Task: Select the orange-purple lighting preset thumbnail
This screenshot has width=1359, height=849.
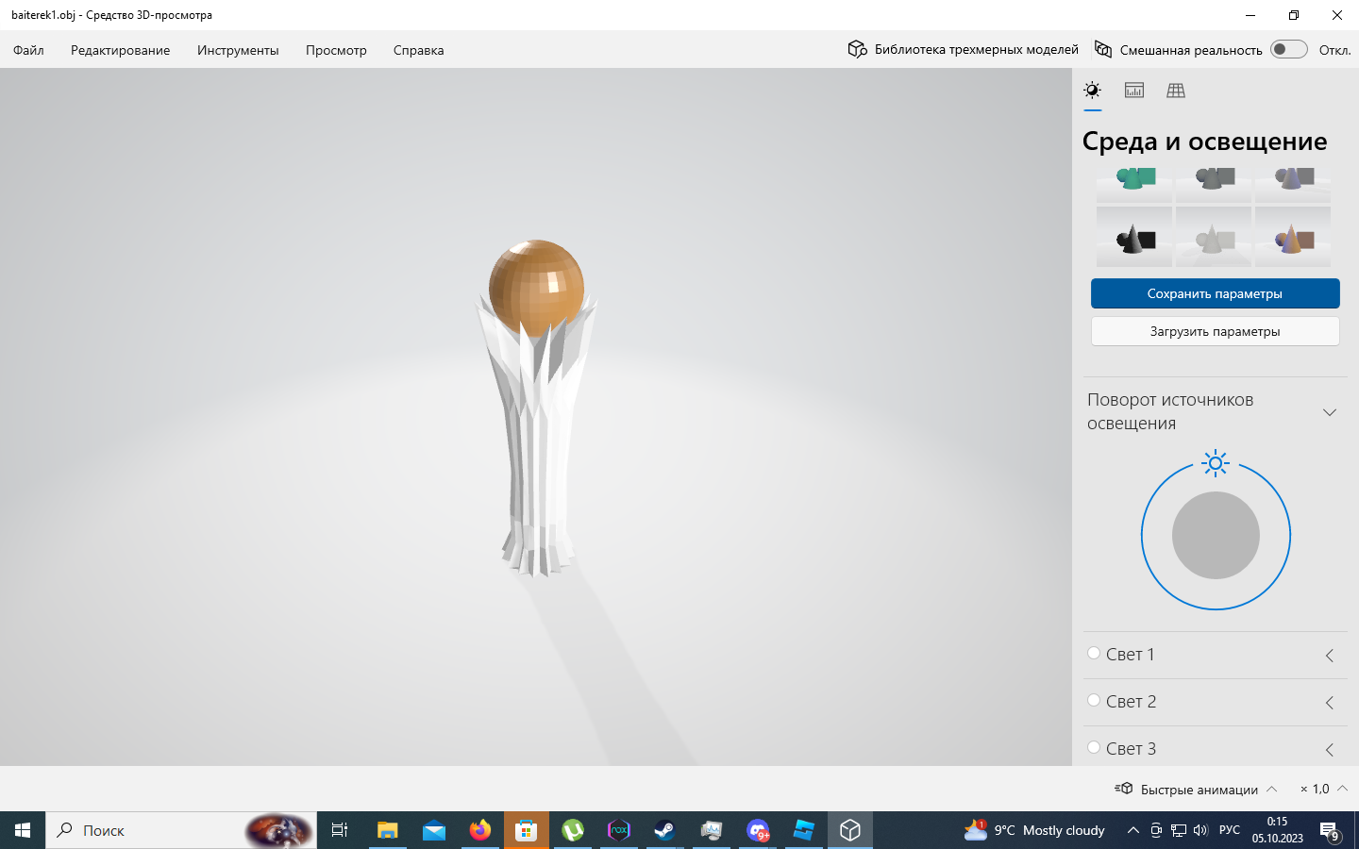Action: point(1293,238)
